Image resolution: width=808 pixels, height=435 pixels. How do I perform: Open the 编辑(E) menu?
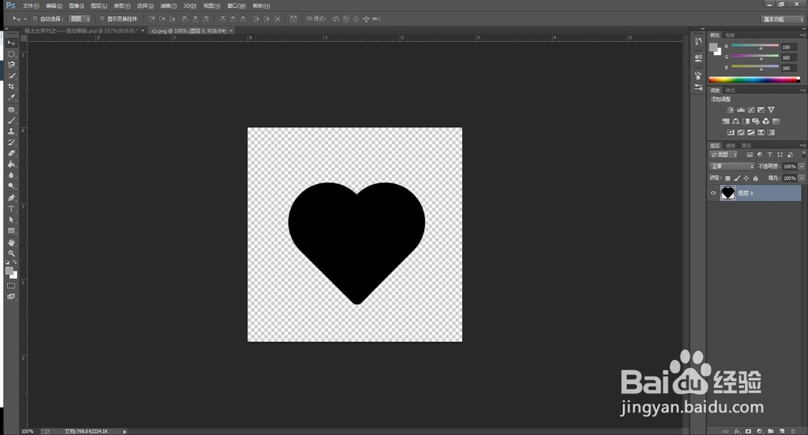click(53, 6)
